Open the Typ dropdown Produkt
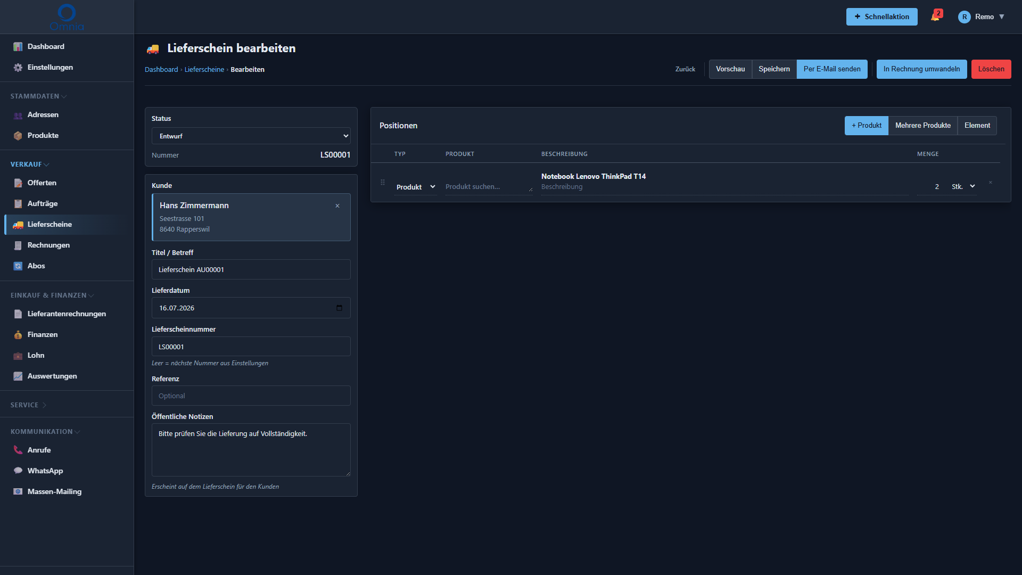Viewport: 1022px width, 575px height. pos(416,187)
